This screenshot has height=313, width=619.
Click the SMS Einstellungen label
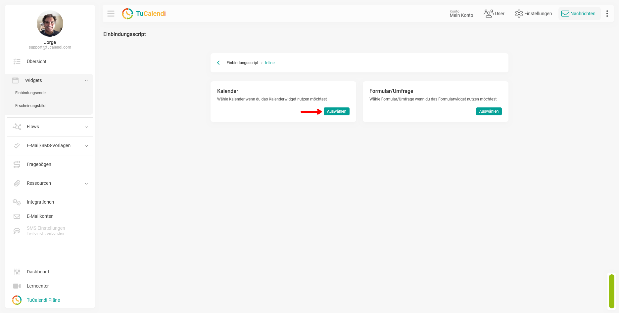pyautogui.click(x=46, y=228)
